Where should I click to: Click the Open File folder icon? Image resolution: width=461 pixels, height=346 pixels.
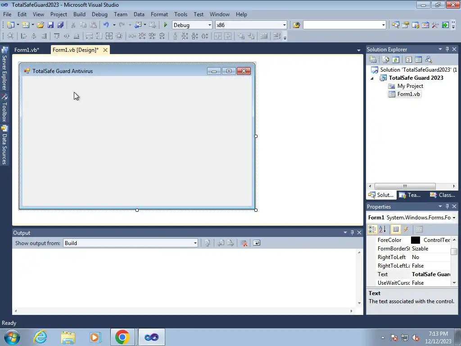pos(41,25)
